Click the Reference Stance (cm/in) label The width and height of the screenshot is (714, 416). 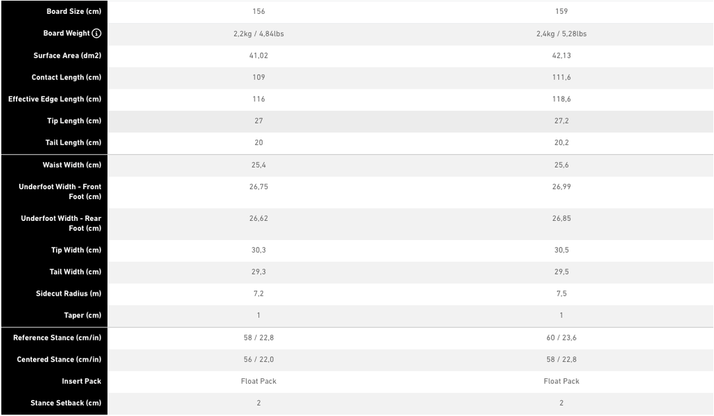pos(58,338)
